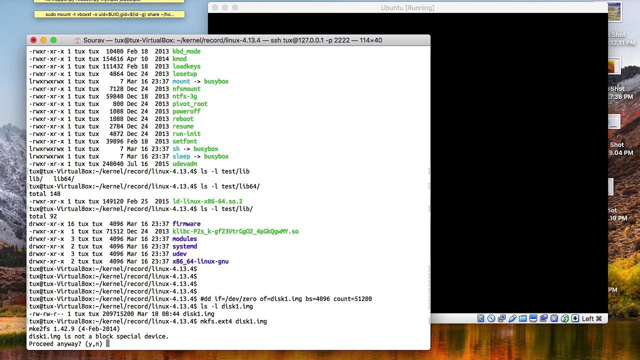Viewport: 640px width, 360px height.
Task: Click the 'firmware' directory name
Action: pos(186,224)
